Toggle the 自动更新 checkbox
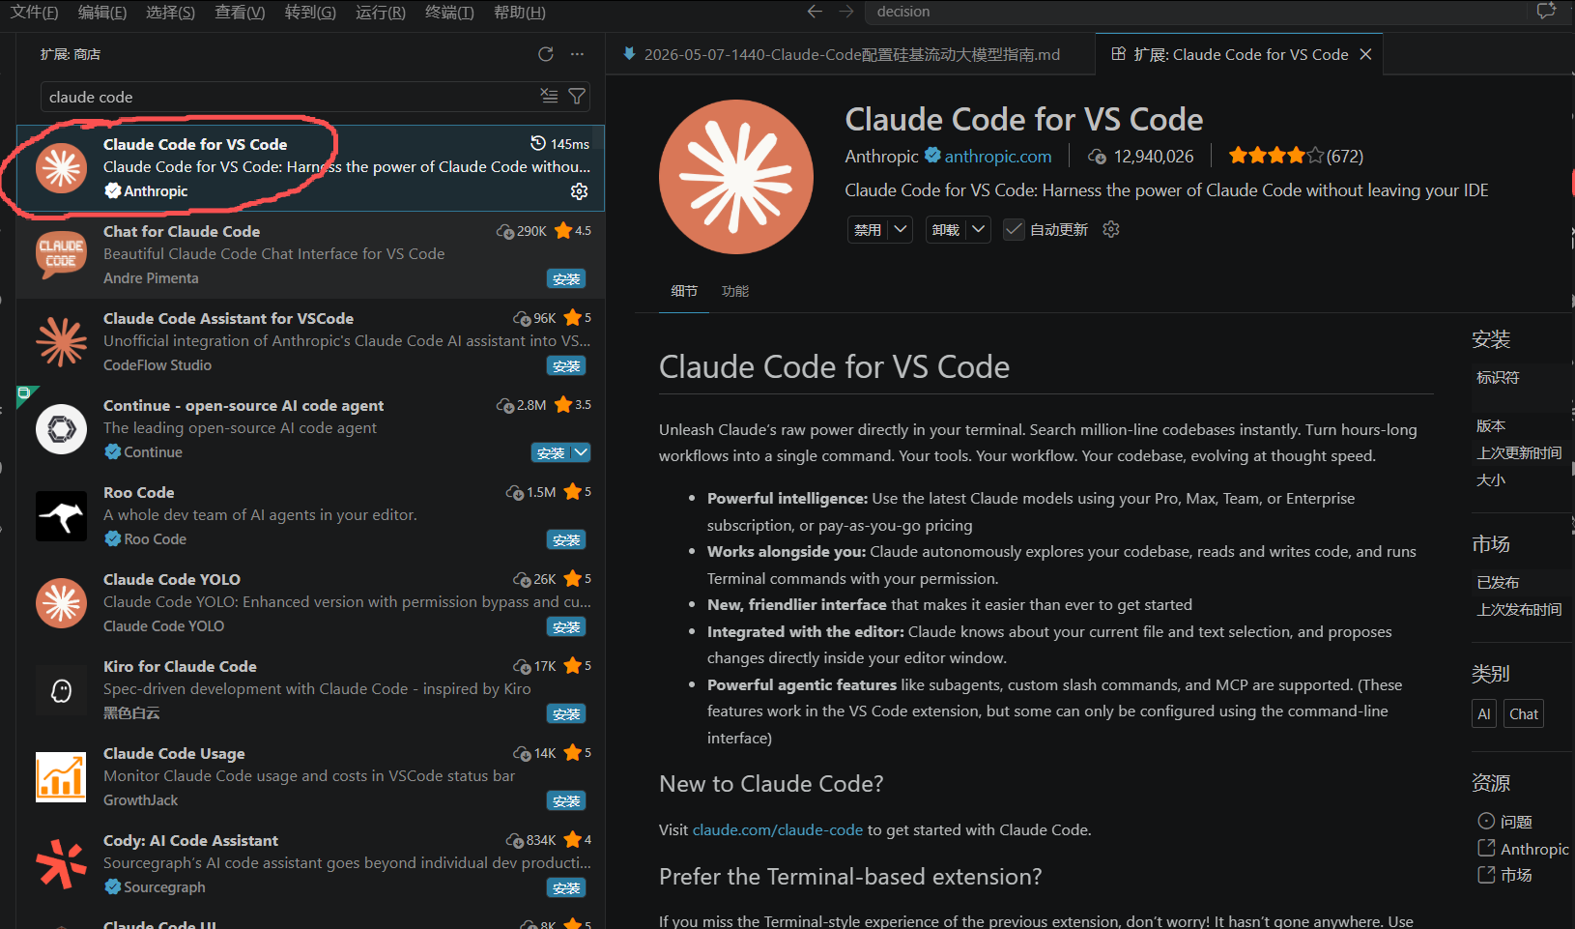 [1014, 229]
